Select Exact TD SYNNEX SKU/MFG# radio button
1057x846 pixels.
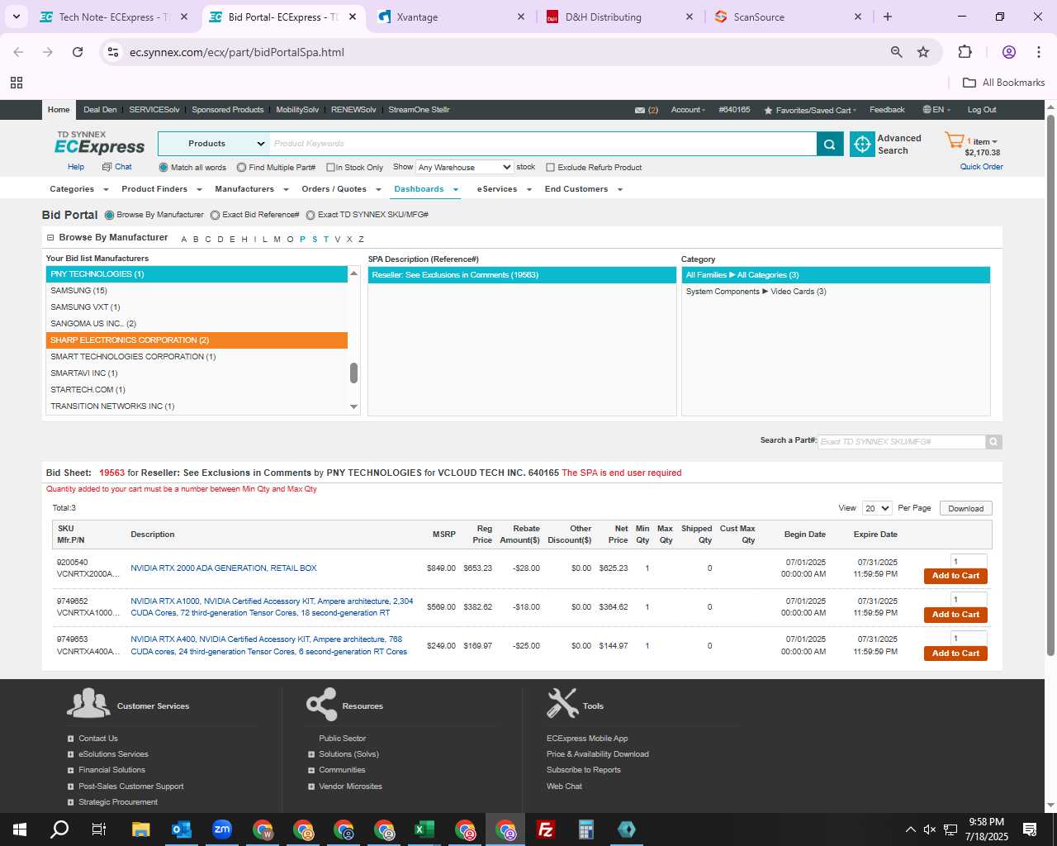310,215
